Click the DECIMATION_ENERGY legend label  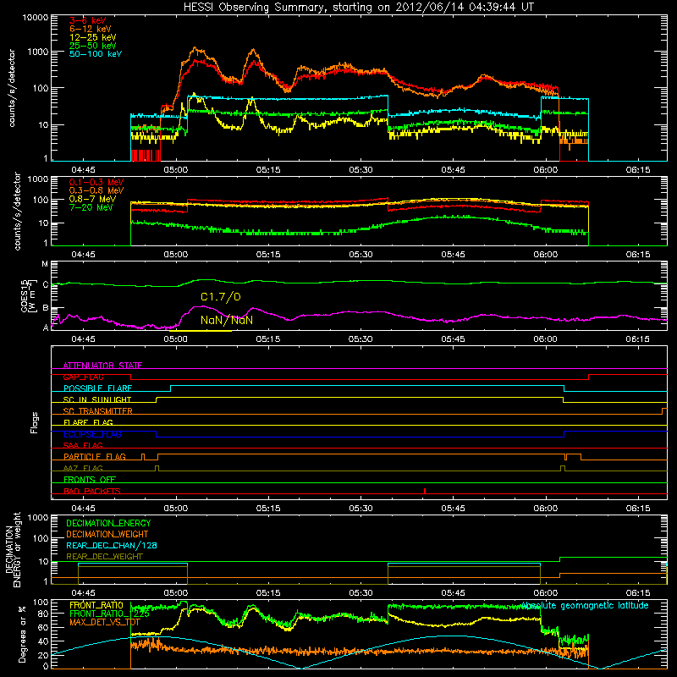coord(108,523)
